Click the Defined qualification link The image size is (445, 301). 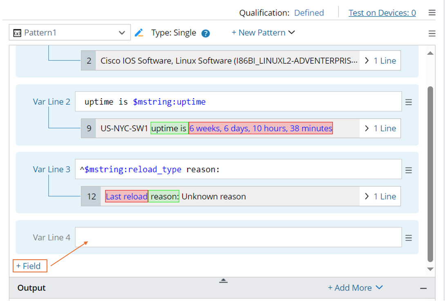(309, 13)
